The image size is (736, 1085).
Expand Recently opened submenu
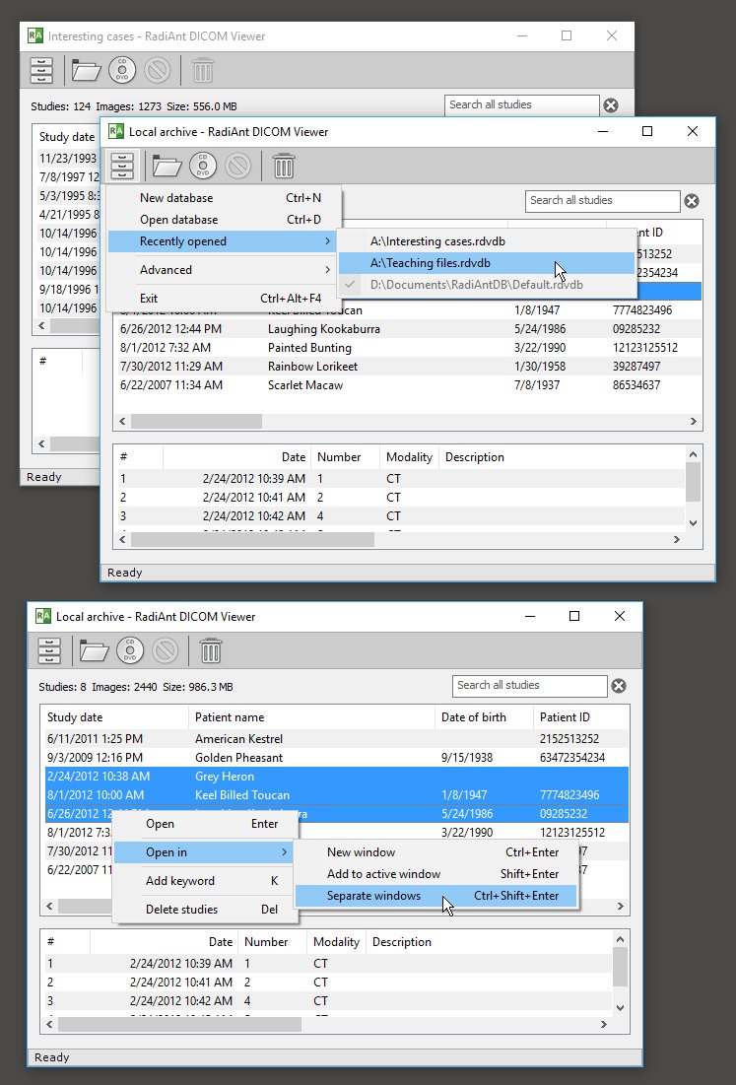tap(224, 241)
